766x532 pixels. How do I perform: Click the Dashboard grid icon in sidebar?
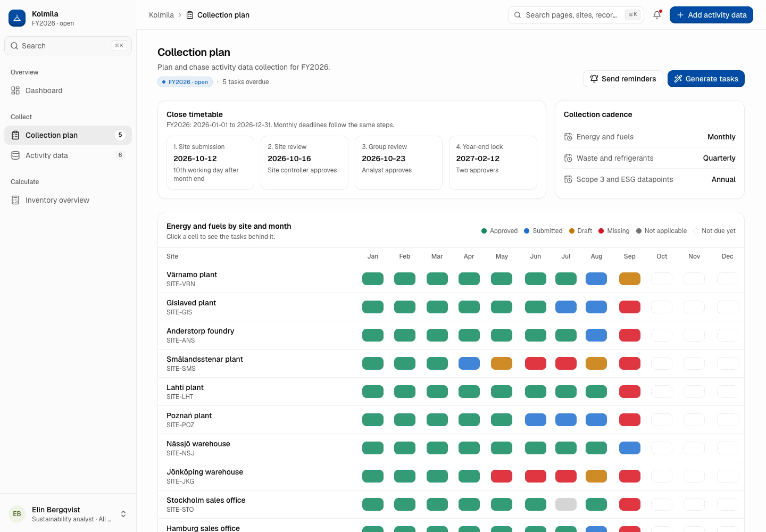coord(15,90)
